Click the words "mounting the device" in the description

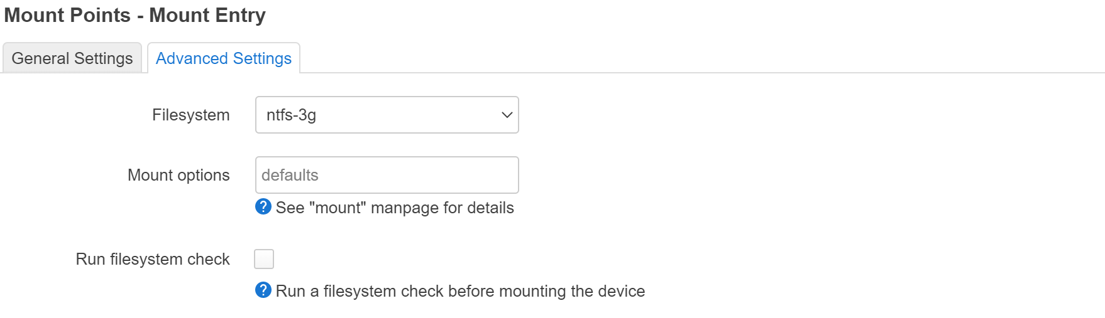pyautogui.click(x=581, y=291)
